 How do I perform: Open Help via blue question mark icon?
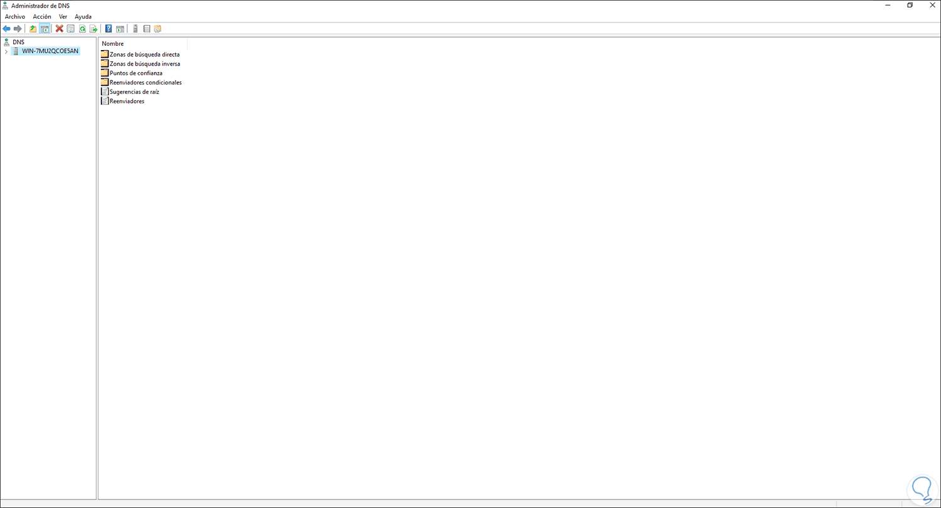click(x=109, y=29)
